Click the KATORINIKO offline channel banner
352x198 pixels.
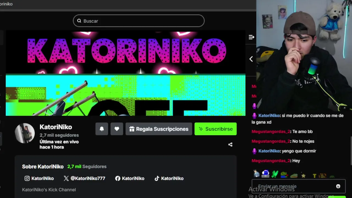click(125, 73)
